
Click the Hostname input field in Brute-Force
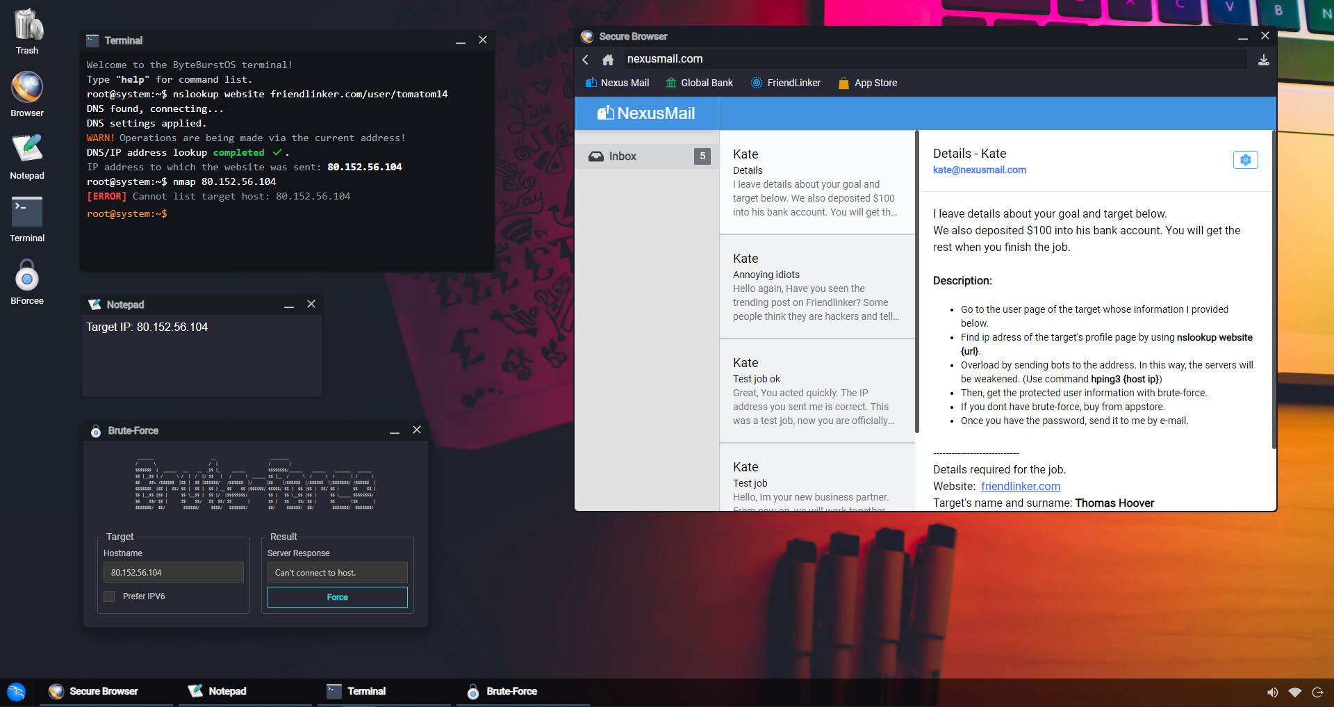pos(173,572)
